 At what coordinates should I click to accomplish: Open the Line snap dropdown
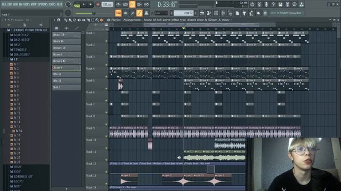(161, 13)
